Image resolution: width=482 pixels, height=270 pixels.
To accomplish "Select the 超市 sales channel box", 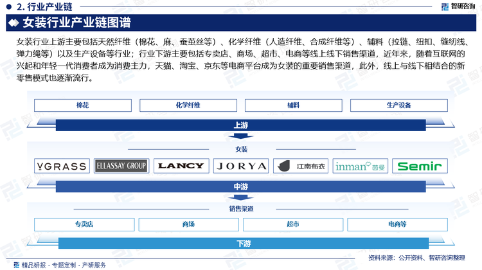I will 293,224.
